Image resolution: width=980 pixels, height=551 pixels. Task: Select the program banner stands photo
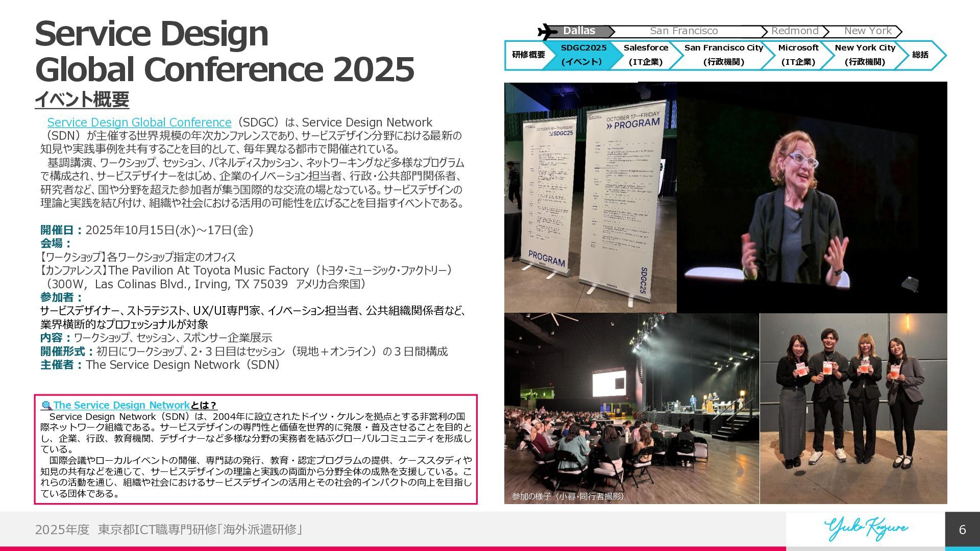point(590,197)
